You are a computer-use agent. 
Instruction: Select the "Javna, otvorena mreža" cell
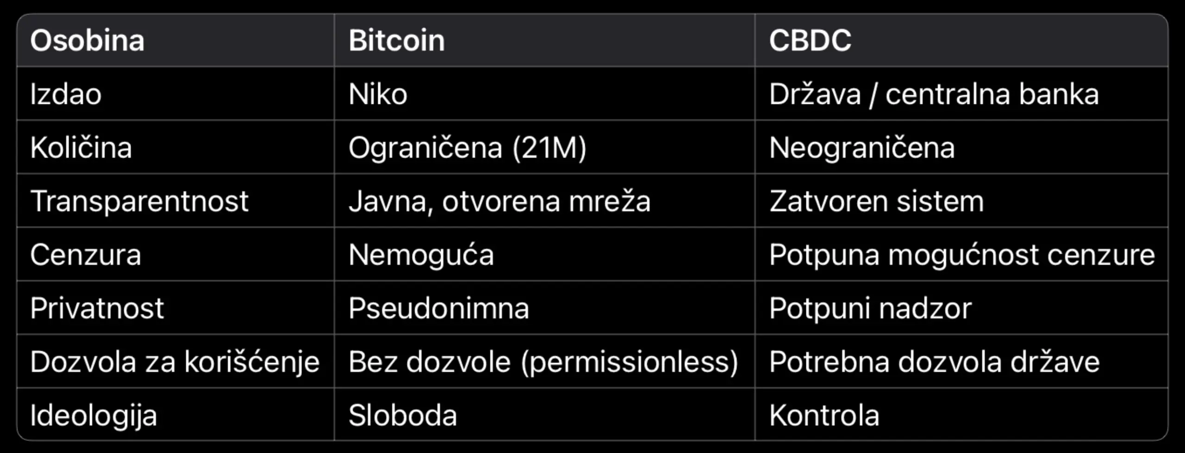(x=499, y=201)
